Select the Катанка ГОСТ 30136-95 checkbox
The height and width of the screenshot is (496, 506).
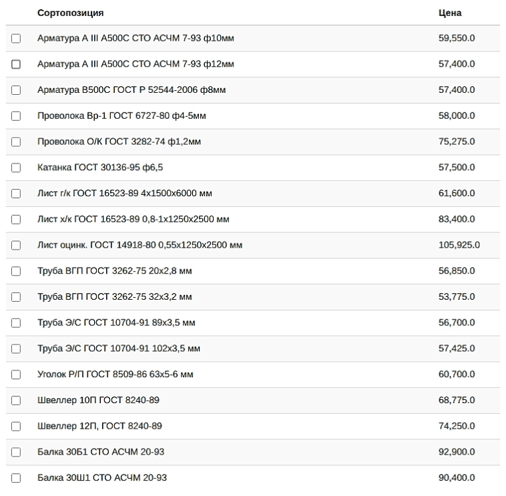16,168
